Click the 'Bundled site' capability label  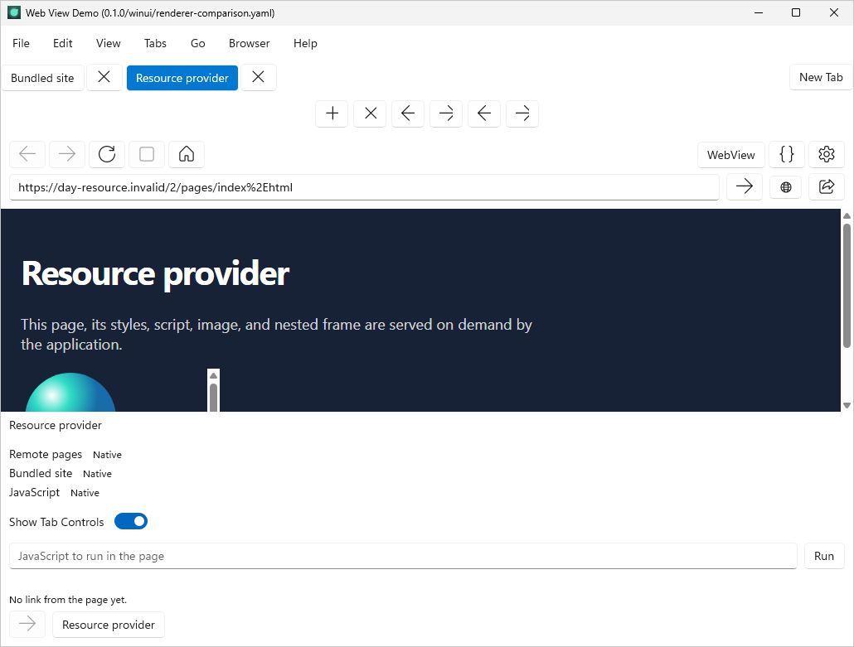pos(41,473)
